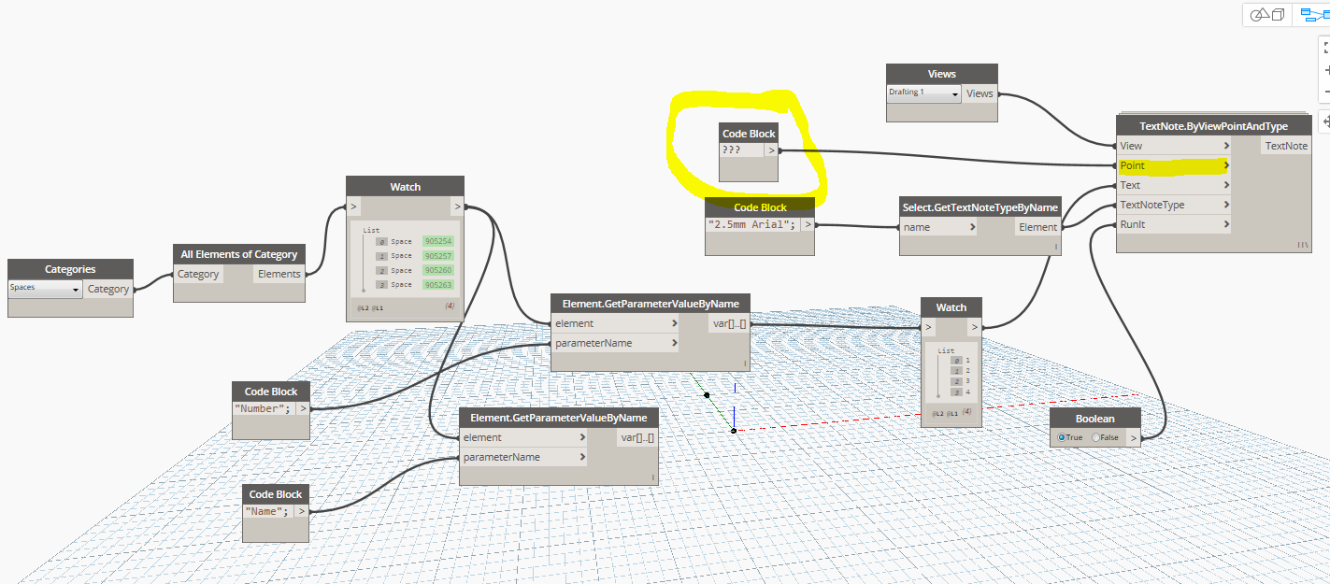Expand the RunIt input port chevron
This screenshot has width=1330, height=584.
(1225, 224)
